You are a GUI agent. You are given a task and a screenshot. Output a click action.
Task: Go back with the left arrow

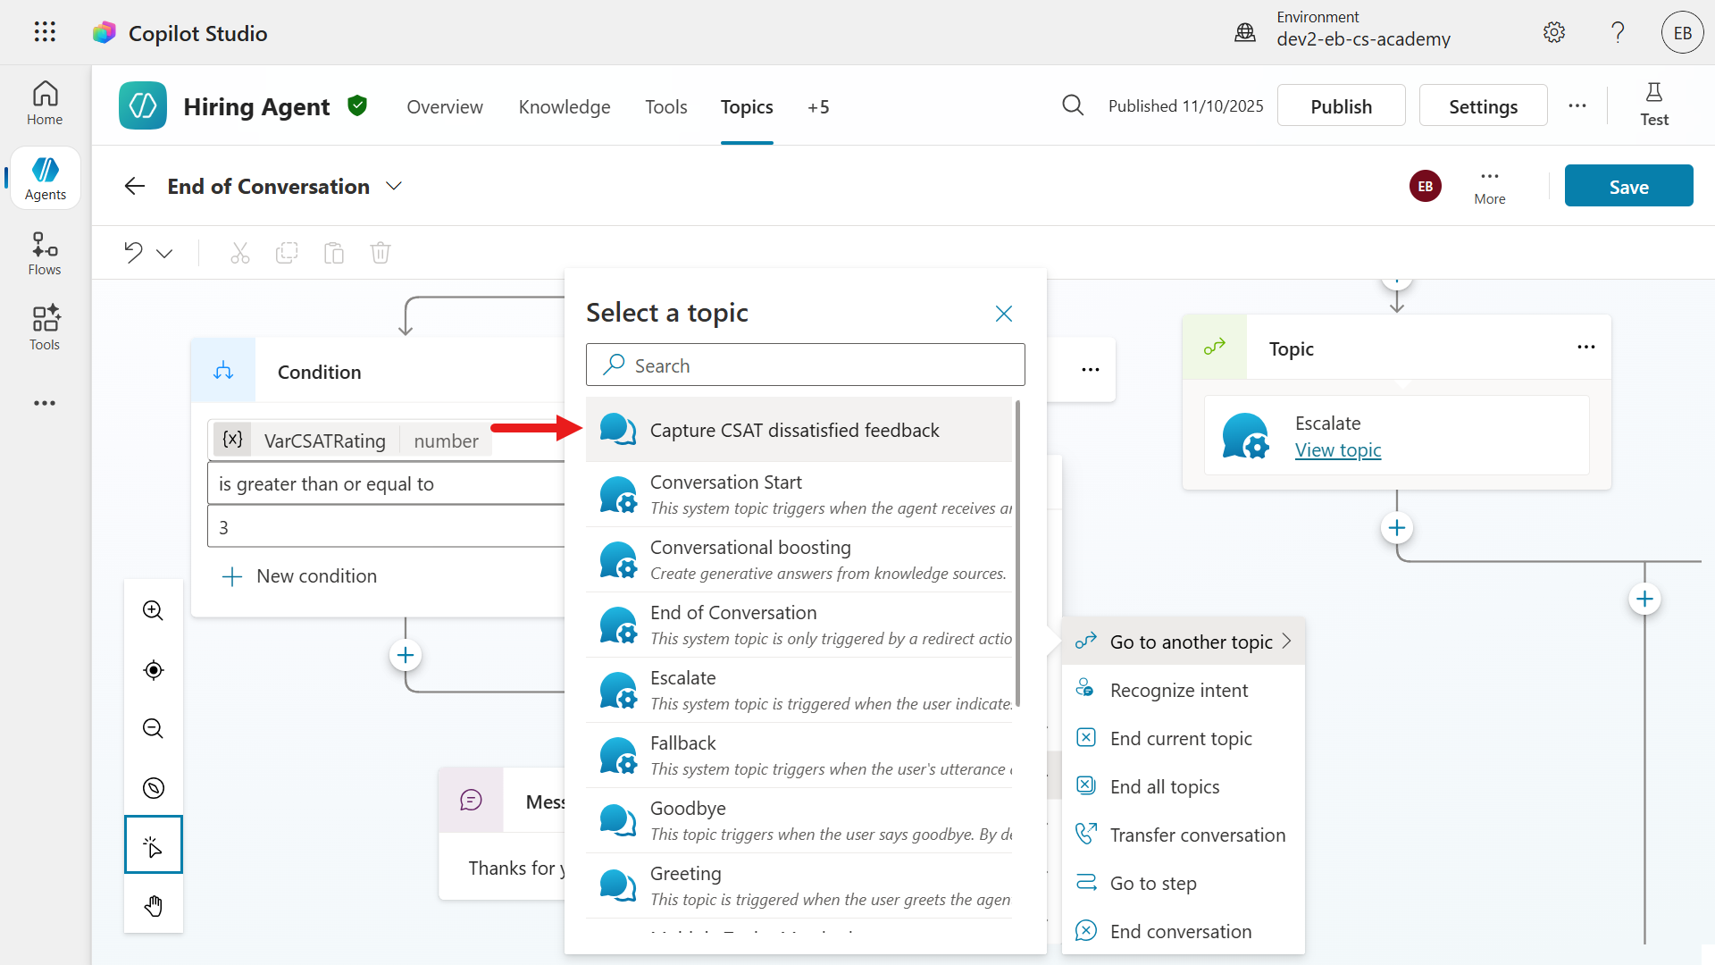(135, 186)
